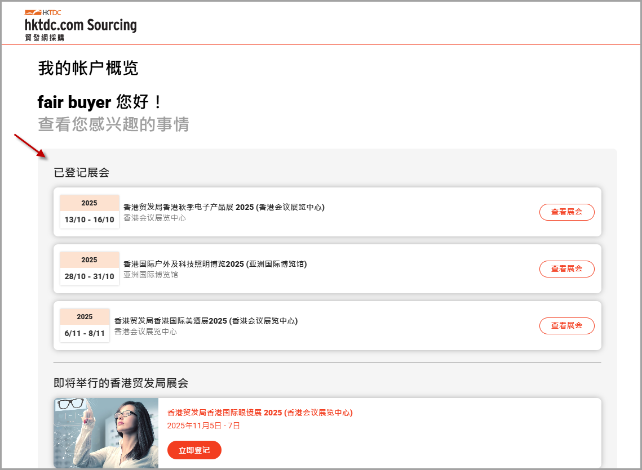Viewport: 642px width, 470px height.
Task: Click the 貿發網採購 tagline under logo
Action: pyautogui.click(x=45, y=38)
